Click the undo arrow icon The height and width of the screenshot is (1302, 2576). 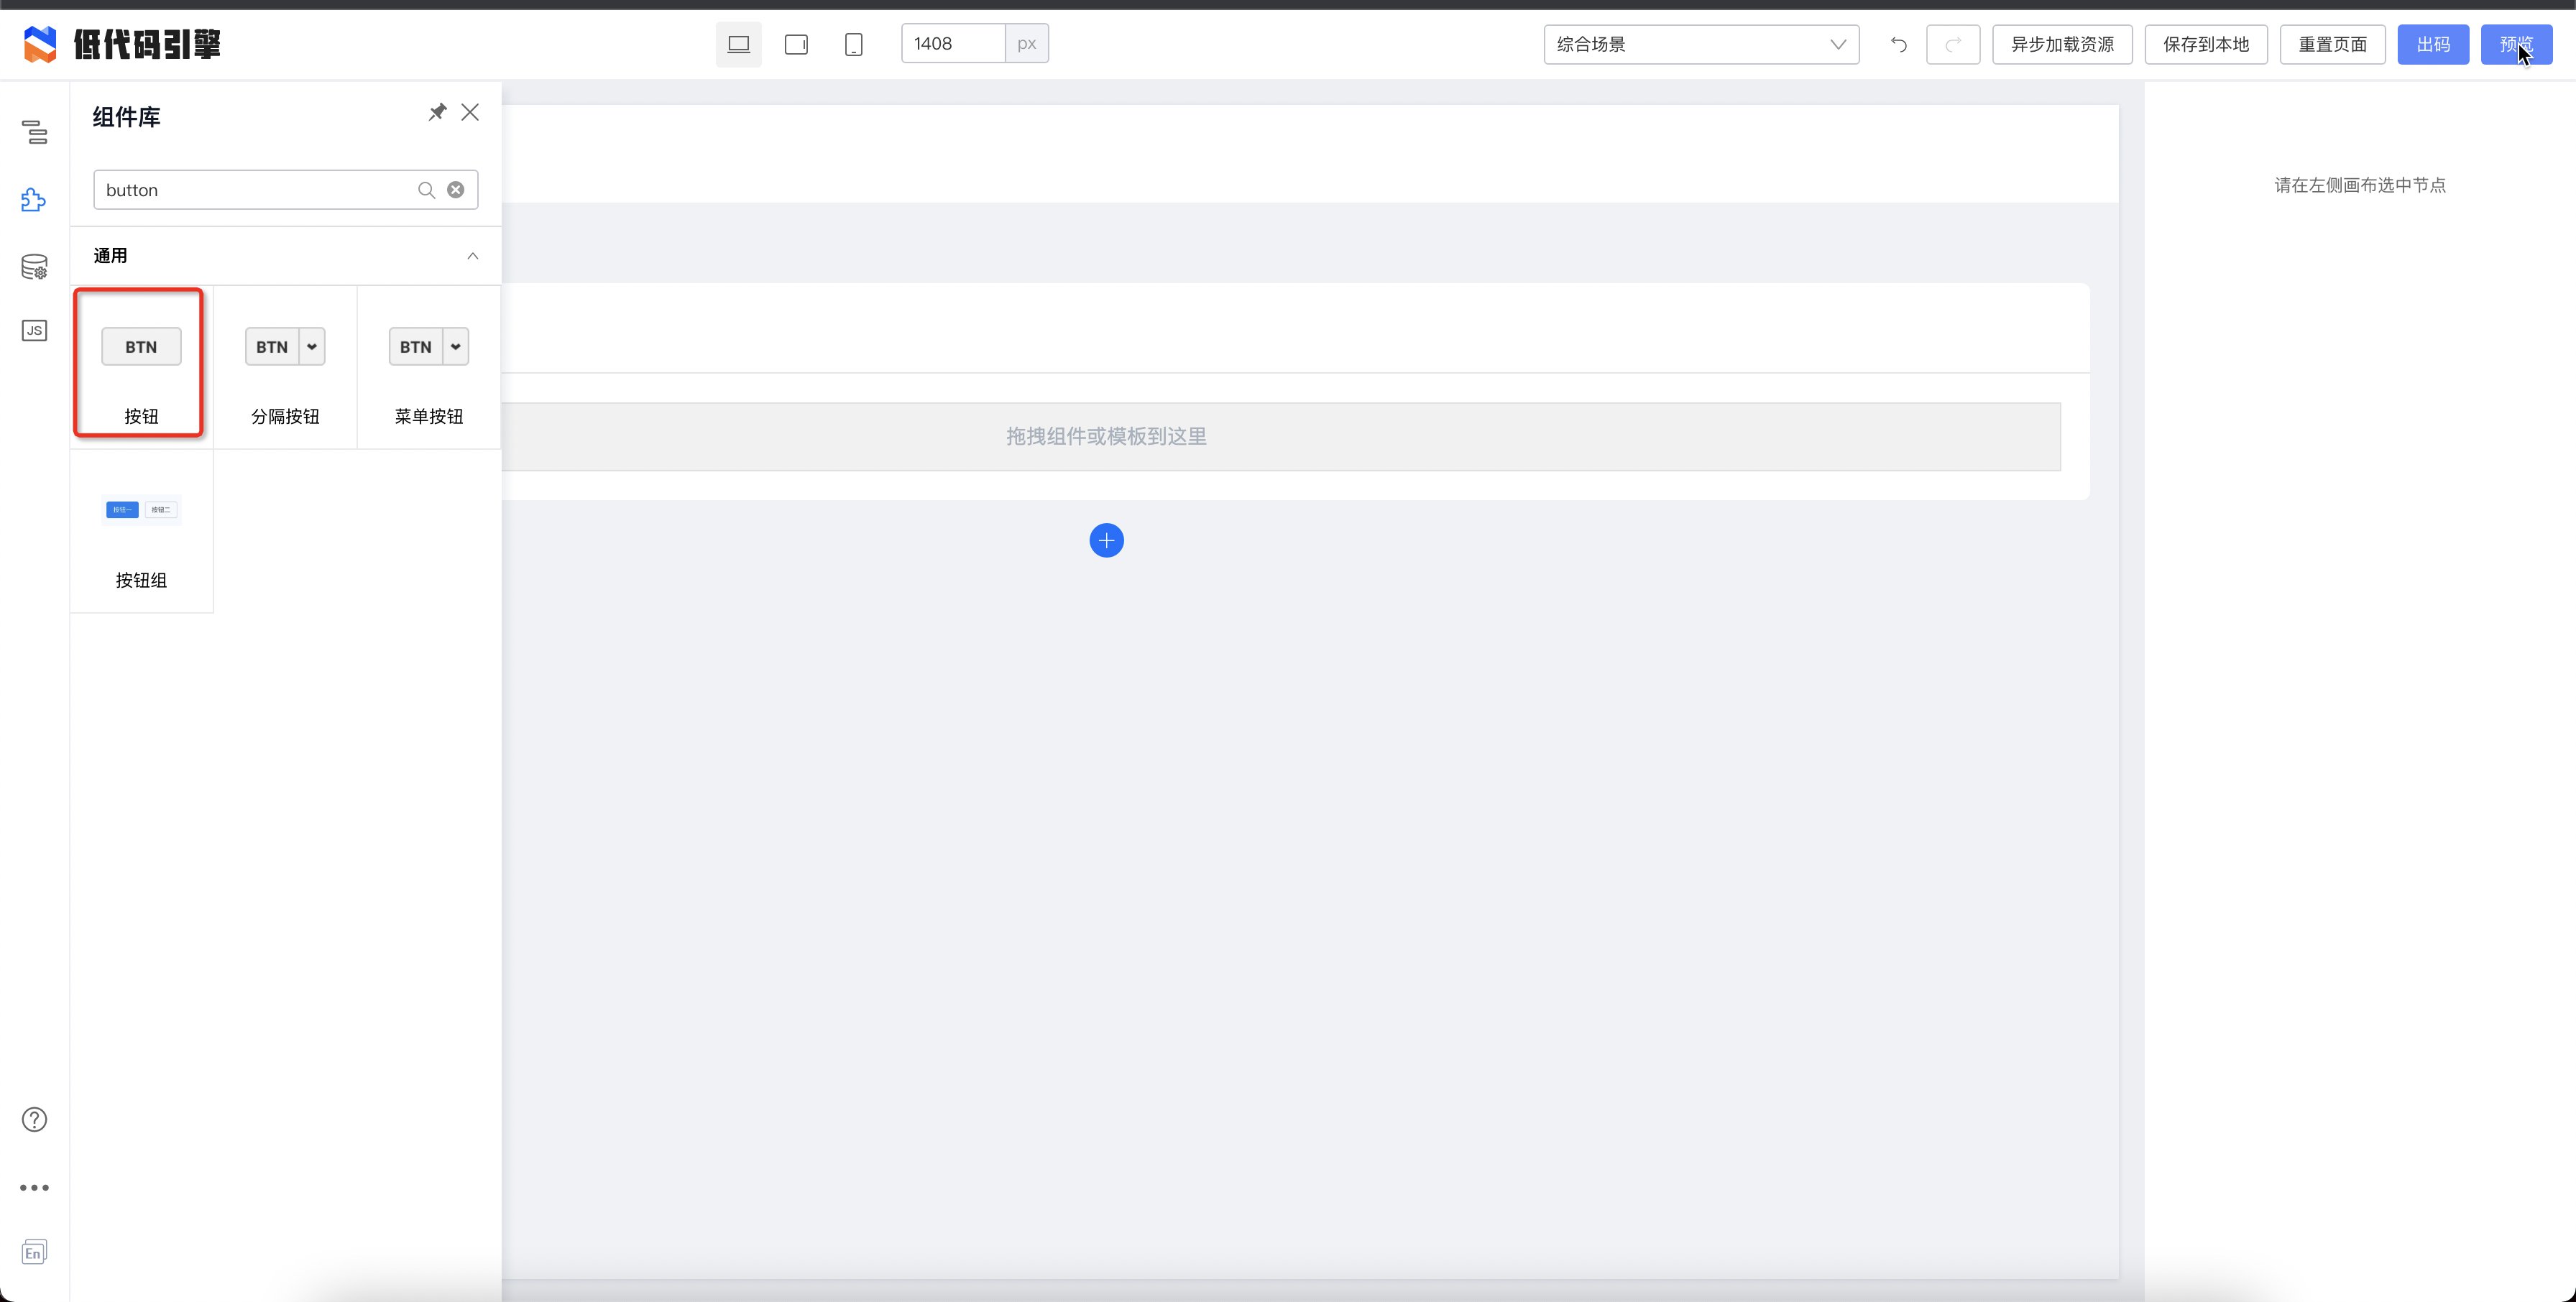coord(1898,44)
